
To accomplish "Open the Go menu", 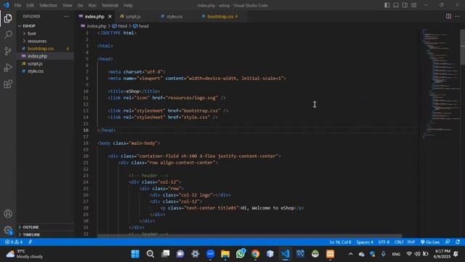I will click(x=81, y=5).
